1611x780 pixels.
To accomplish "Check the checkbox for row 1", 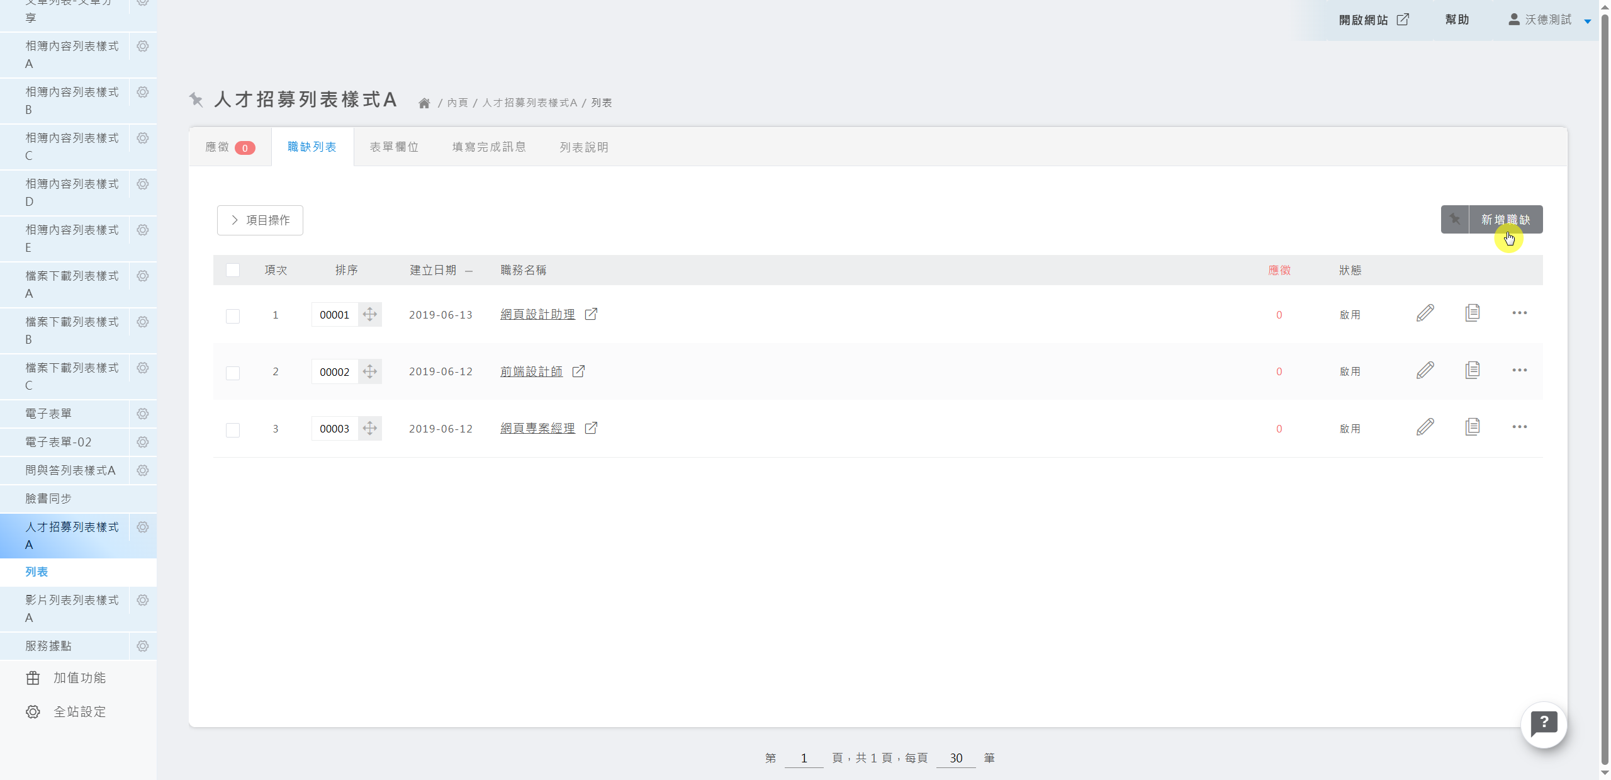I will click(233, 315).
